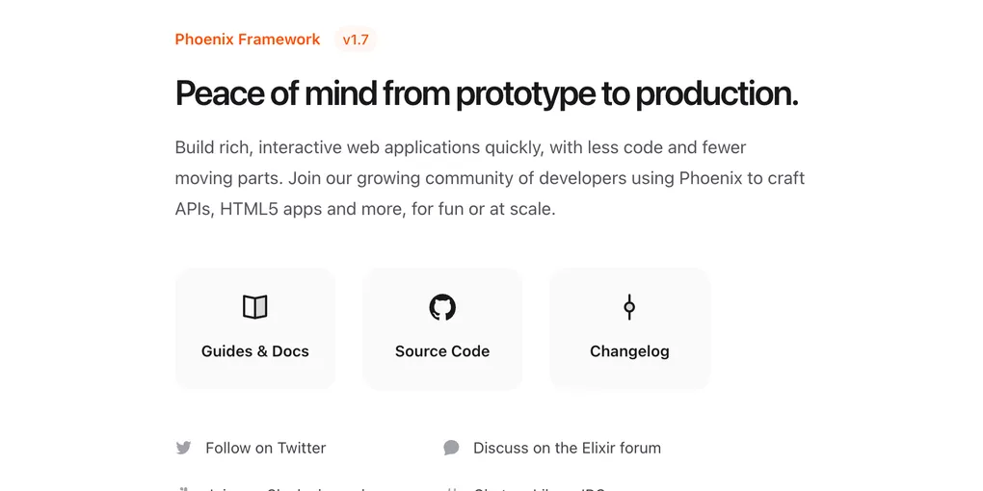Image resolution: width=983 pixels, height=491 pixels.
Task: Click the speech bubble forum icon
Action: point(451,448)
